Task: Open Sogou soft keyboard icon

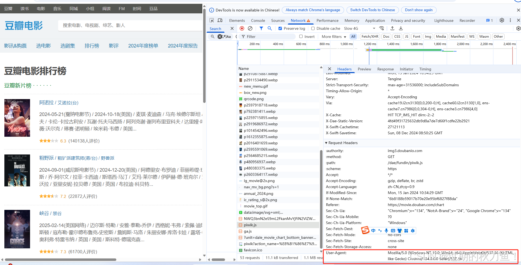Action: (x=393, y=231)
